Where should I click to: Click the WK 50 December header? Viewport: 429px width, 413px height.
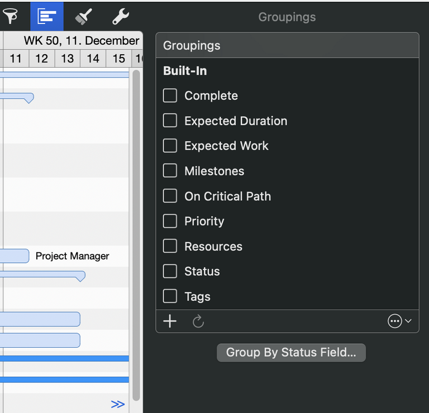point(81,41)
